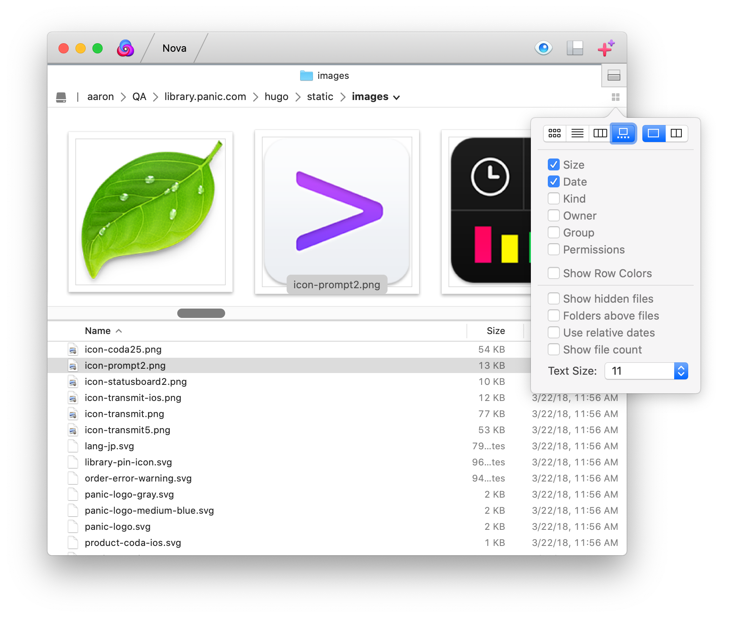Open the images path dropdown chevron
This screenshot has width=731, height=618.
coord(396,97)
